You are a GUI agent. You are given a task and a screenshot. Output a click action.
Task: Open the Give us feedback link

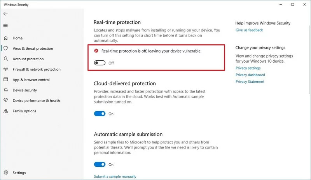(249, 30)
